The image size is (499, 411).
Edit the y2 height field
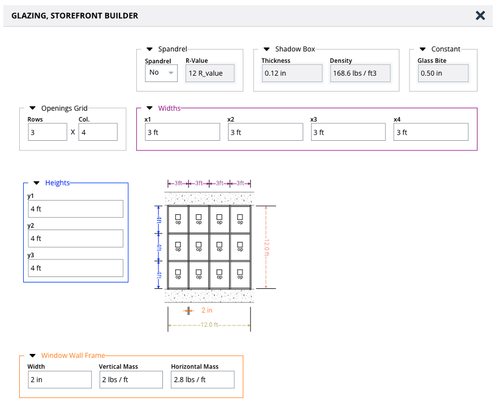(76, 239)
